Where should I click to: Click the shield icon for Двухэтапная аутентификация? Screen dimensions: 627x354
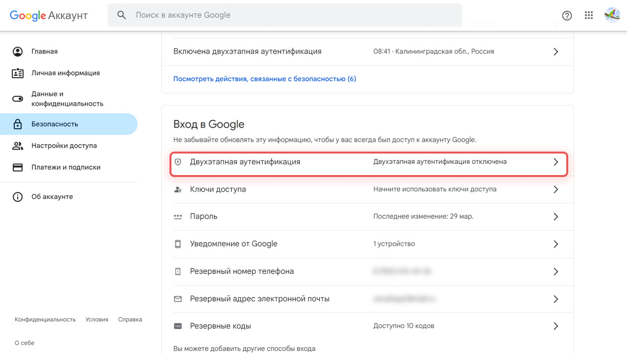point(178,162)
